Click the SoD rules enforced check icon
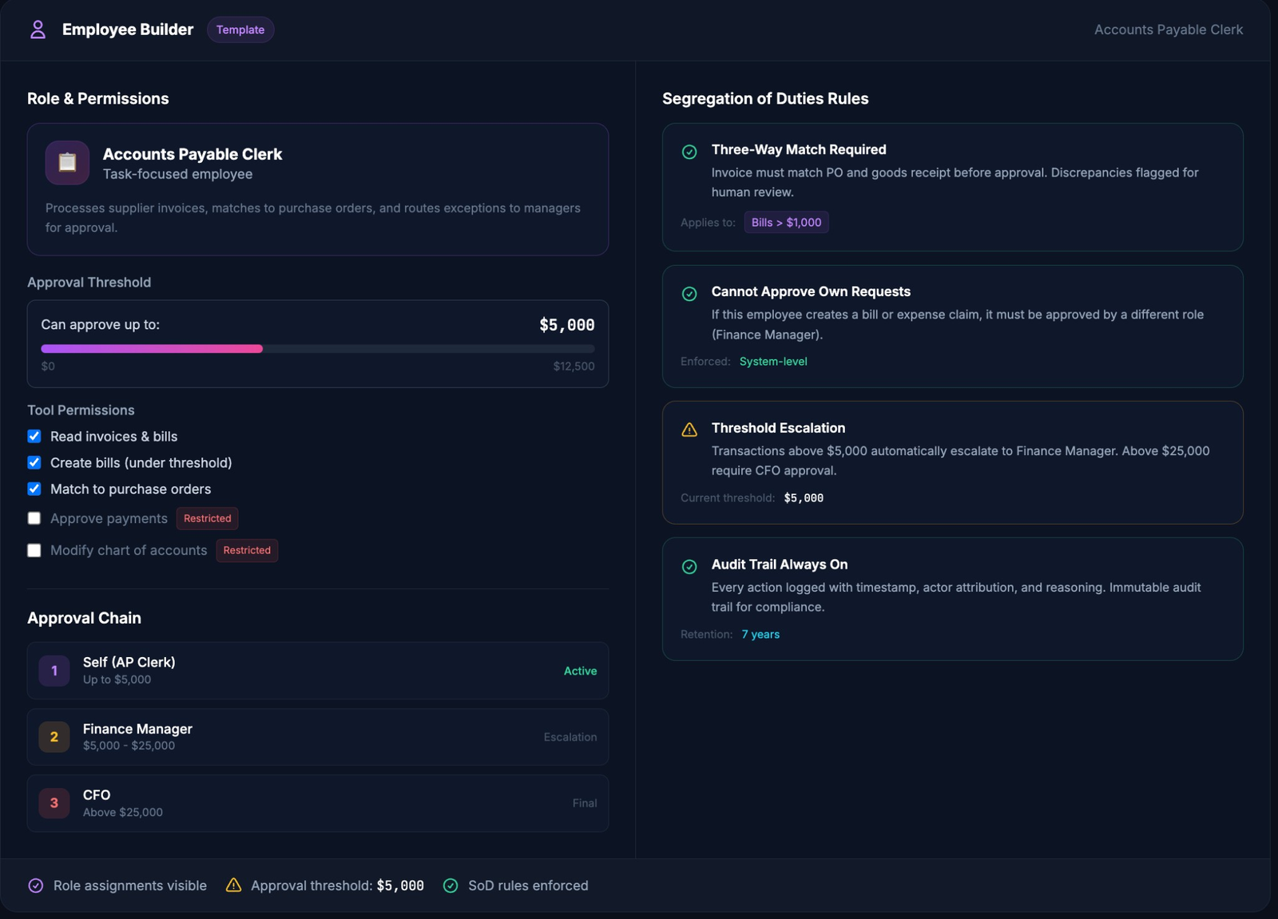The height and width of the screenshot is (919, 1278). [450, 885]
